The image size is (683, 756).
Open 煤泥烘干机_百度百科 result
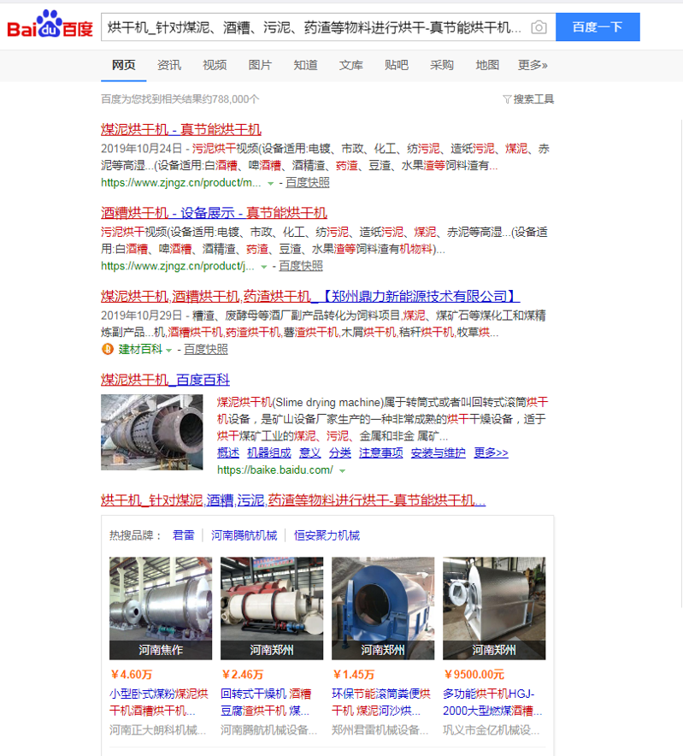(x=165, y=380)
